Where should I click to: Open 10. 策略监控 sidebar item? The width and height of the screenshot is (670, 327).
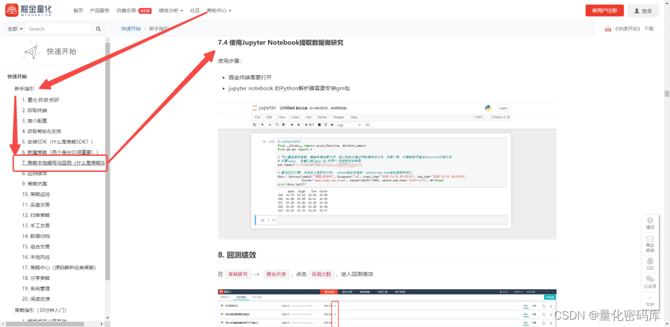click(x=36, y=194)
